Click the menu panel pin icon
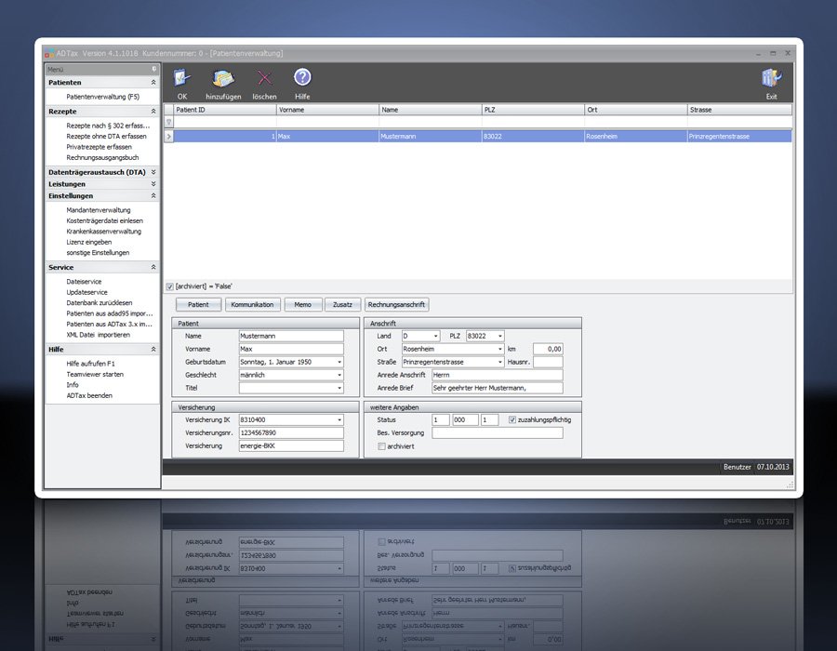Image resolution: width=837 pixels, height=651 pixels. click(x=154, y=69)
